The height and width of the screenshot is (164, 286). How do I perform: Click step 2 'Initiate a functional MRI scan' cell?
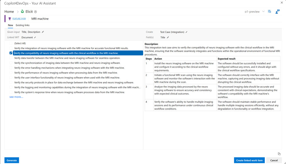[x=185, y=78]
